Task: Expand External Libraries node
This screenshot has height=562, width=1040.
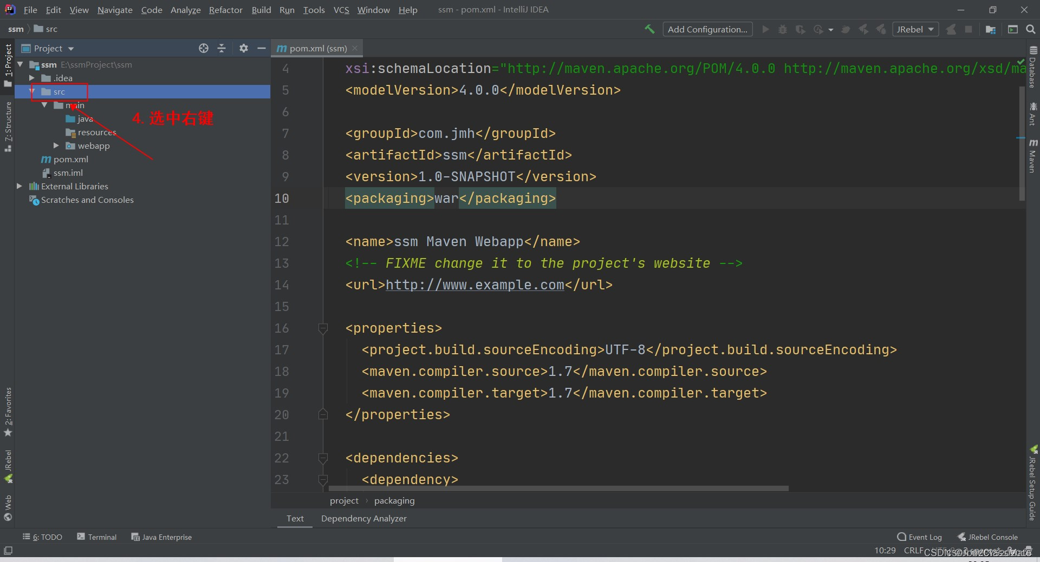Action: pyautogui.click(x=19, y=186)
